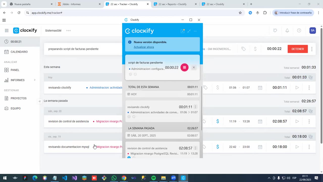Add a tag to the running timer entry
Screen dimensions: 323x182
(244, 49)
